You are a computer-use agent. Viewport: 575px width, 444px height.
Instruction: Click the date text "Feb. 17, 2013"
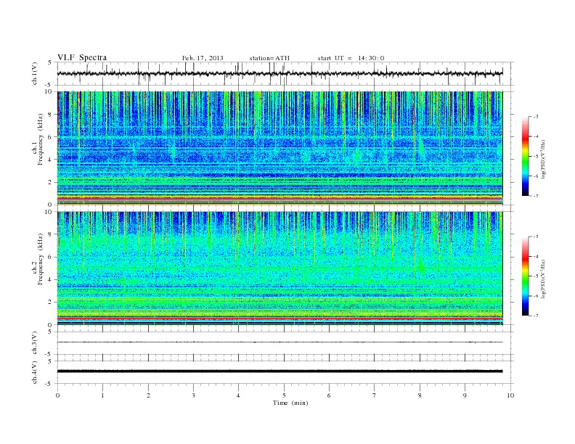pos(203,58)
